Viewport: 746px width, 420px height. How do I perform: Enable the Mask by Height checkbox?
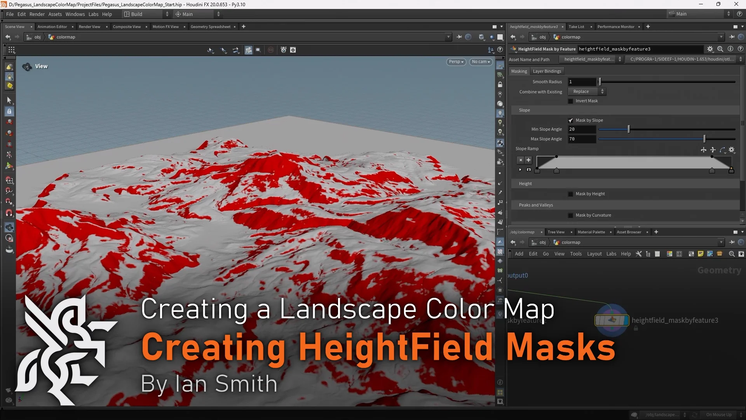(570, 194)
